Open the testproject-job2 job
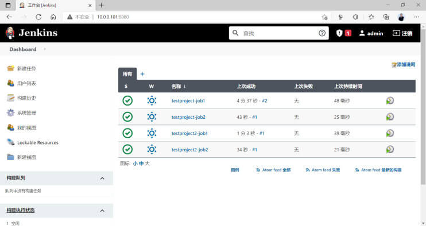The image size is (426, 226). (188, 117)
